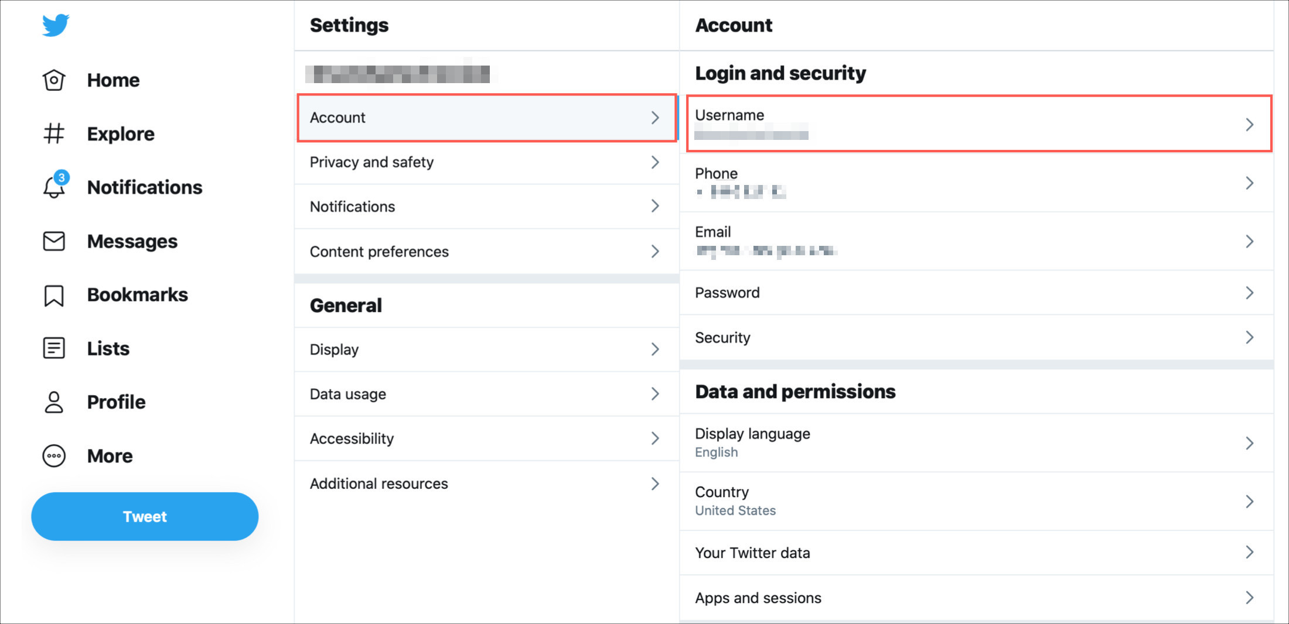Click the Explore hashtag icon

[x=54, y=133]
